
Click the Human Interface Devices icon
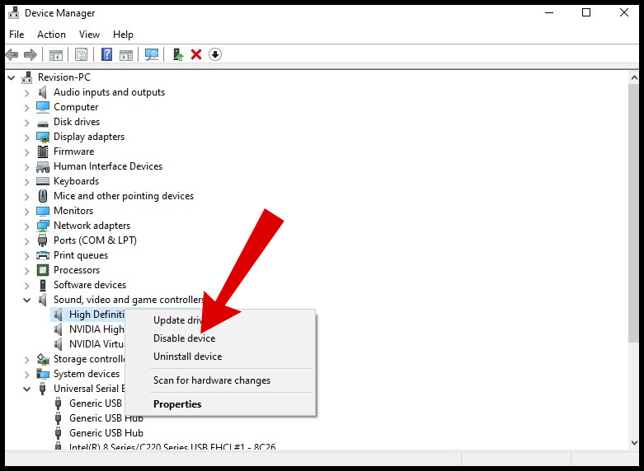click(43, 166)
